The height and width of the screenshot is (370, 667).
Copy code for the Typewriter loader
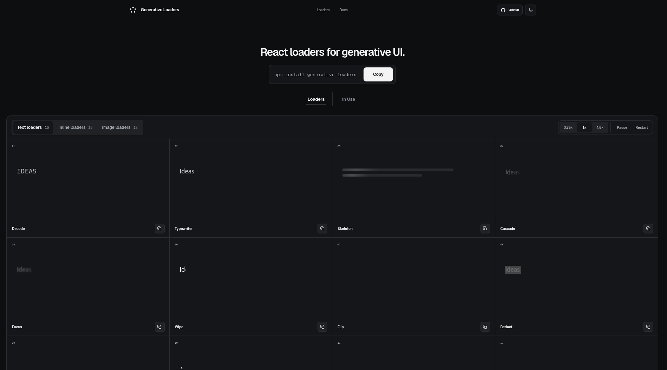tap(322, 229)
